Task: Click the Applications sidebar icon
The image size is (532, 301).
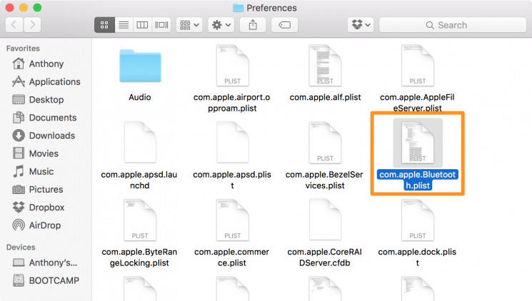Action: click(19, 81)
